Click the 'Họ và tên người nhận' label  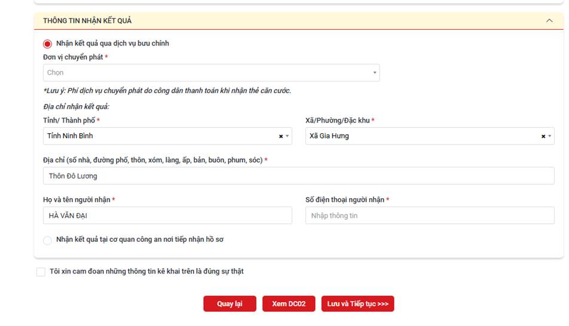(77, 200)
